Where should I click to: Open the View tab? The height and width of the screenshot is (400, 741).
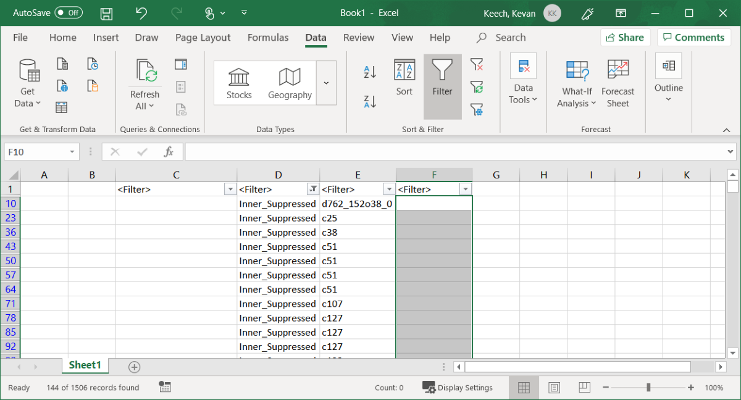point(402,38)
